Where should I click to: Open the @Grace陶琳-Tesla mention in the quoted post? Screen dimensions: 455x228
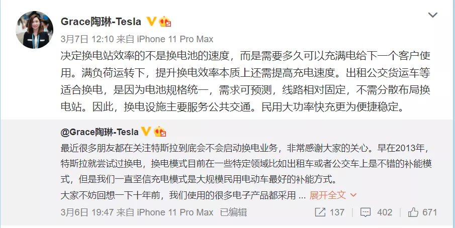pyautogui.click(x=99, y=132)
